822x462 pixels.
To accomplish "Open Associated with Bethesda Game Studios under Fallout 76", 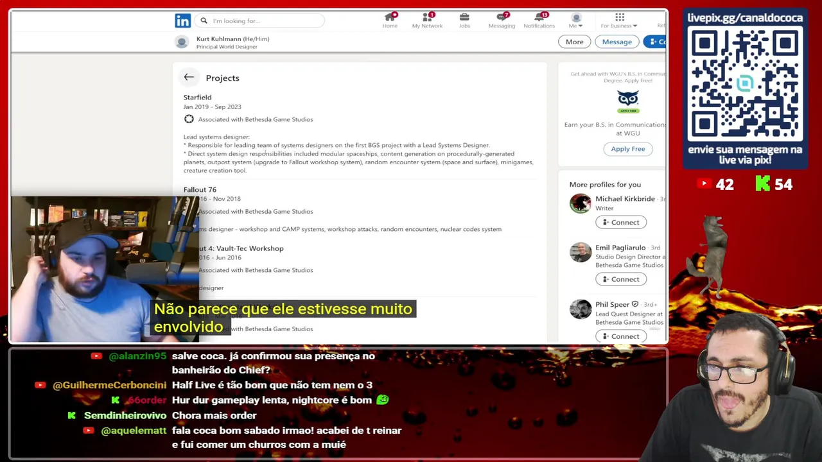I will tap(256, 211).
